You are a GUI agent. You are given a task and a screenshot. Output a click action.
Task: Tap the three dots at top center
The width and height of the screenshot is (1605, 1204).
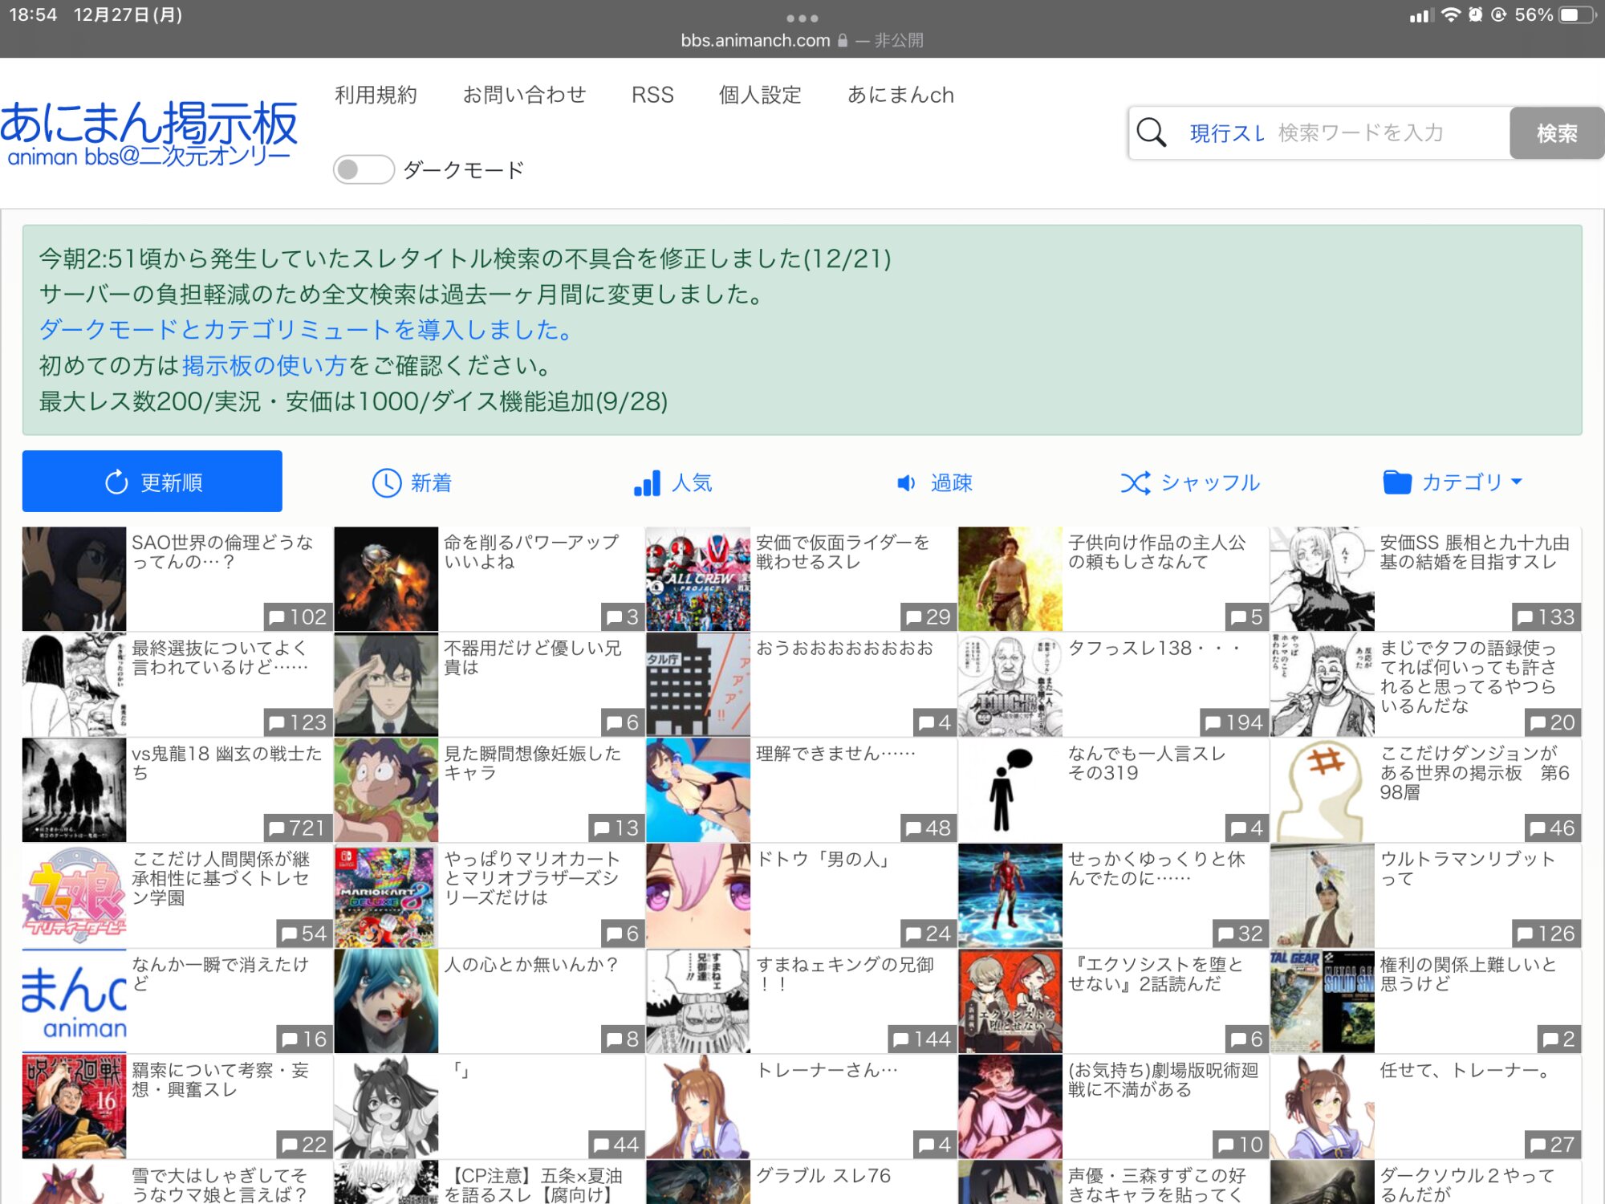[x=802, y=18]
